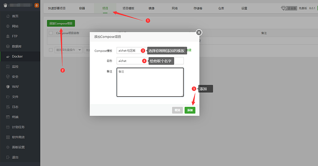Click the Docker whale icon
This screenshot has width=318, height=166.
(8, 56)
